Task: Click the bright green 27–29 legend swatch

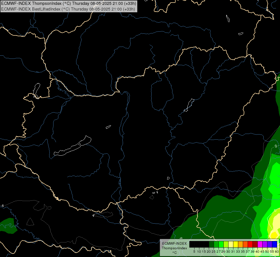Action: [x=221, y=244]
